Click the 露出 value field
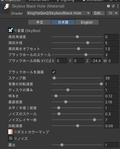This screenshot has width=120, height=149. (x=112, y=145)
